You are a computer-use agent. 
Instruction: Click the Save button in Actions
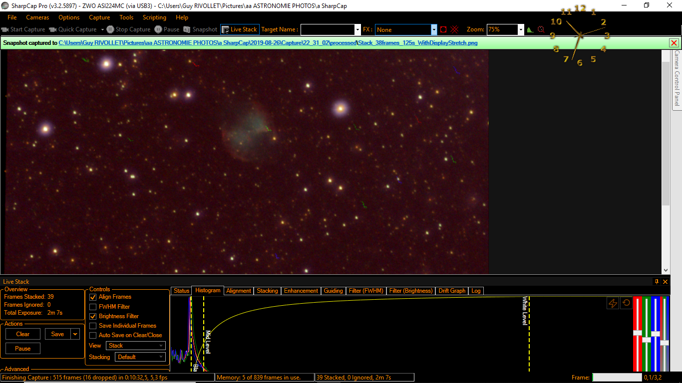pyautogui.click(x=58, y=334)
